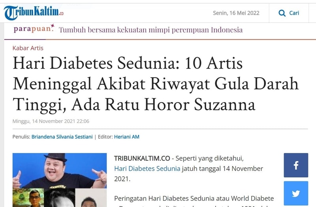Follow the blue "Hari Diabetes Sedunia" link
This screenshot has width=316, height=207.
(147, 168)
